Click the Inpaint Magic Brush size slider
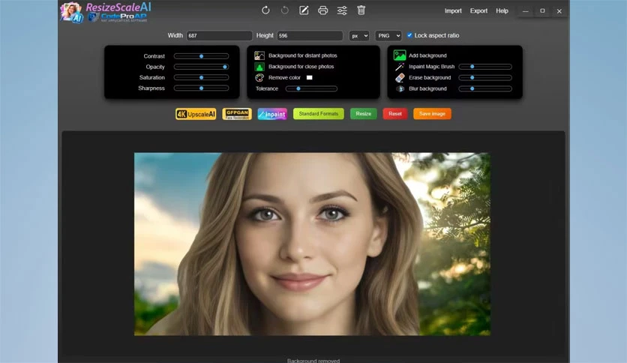 click(x=485, y=67)
